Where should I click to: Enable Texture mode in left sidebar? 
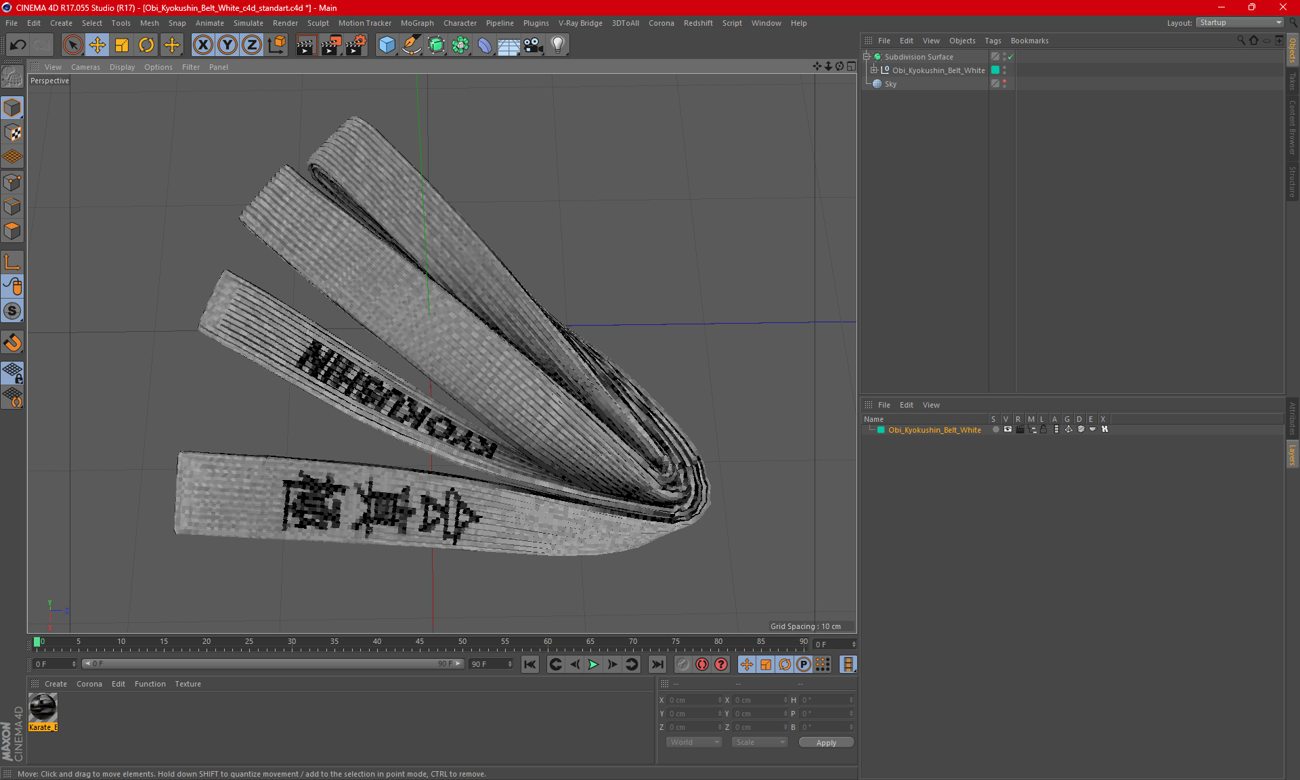12,132
